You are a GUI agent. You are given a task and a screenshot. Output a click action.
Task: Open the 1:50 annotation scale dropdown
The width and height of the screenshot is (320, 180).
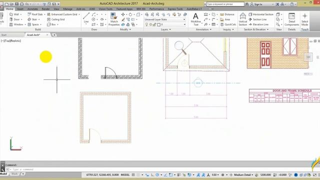click(215, 175)
